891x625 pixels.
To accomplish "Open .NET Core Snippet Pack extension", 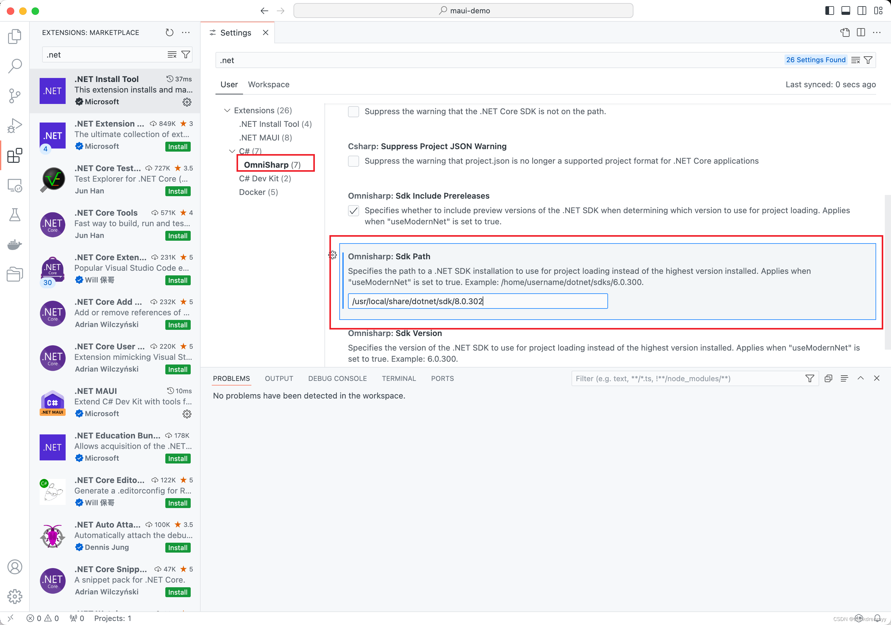I will click(115, 580).
